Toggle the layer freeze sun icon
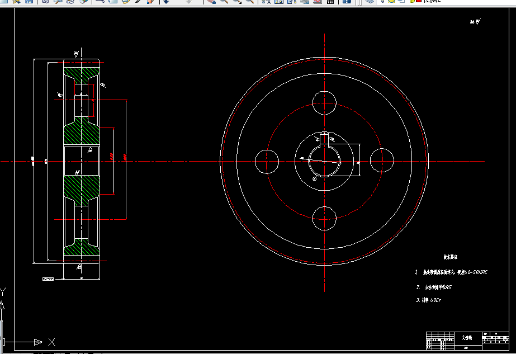 391,1
